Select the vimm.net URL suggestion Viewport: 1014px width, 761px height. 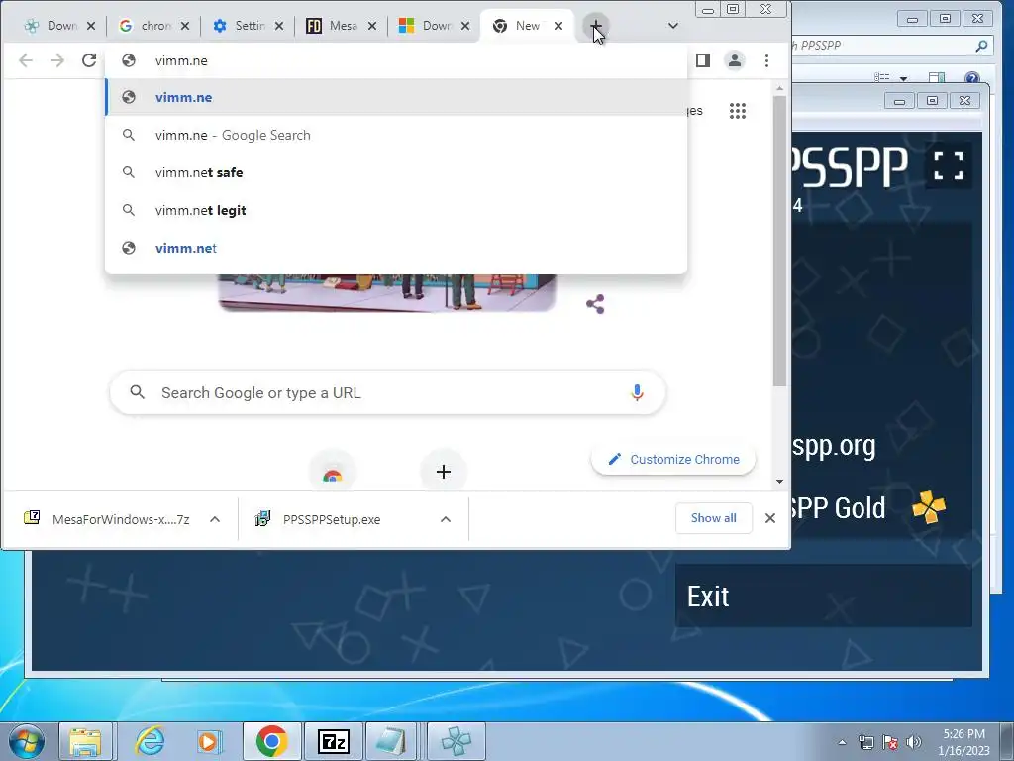tap(396, 248)
